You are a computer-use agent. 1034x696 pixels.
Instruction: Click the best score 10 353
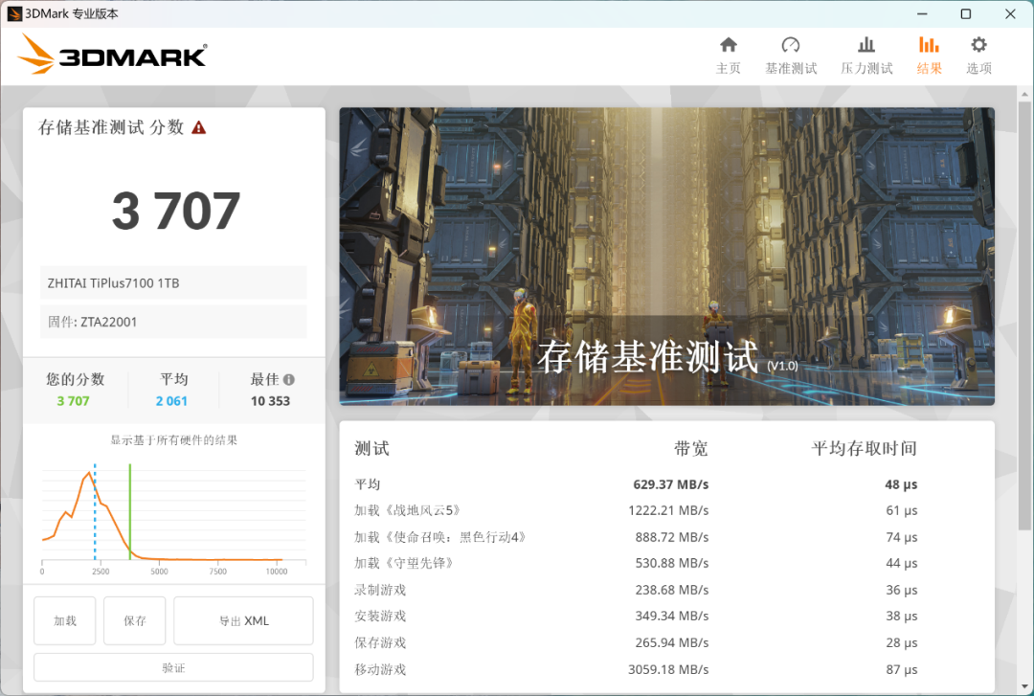coord(270,401)
